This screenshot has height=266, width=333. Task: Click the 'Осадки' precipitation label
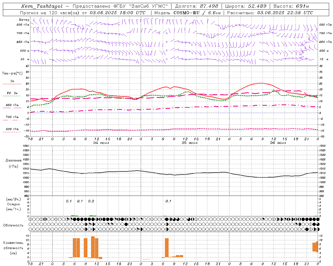click(x=14, y=204)
